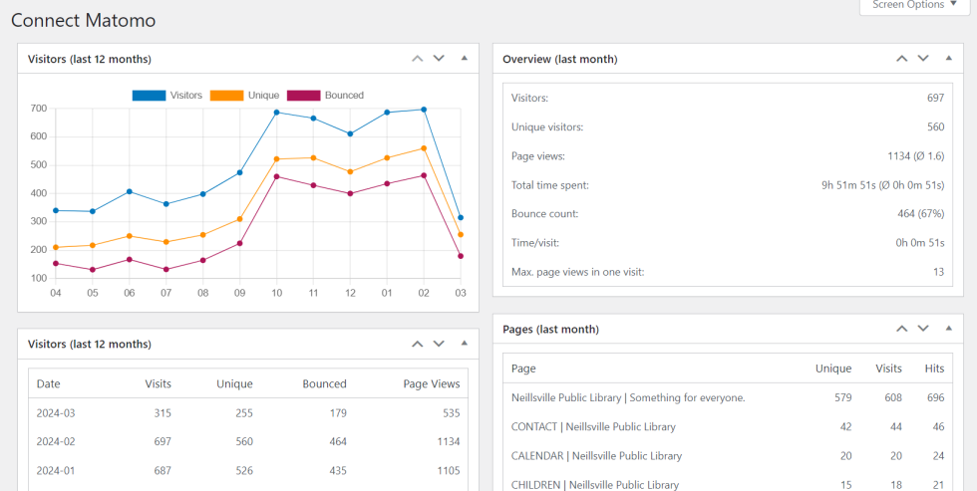The height and width of the screenshot is (491, 977).
Task: Toggle the Pages (last month) panel
Action: [948, 329]
